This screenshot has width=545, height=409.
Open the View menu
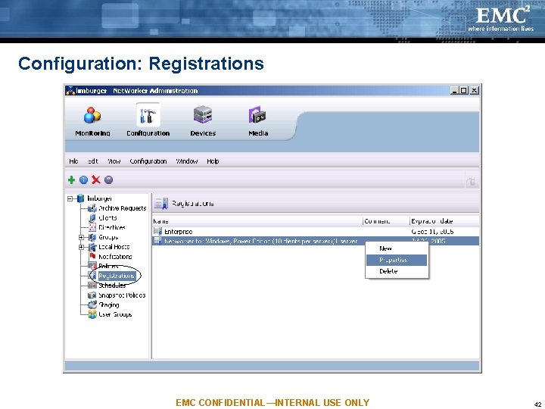pyautogui.click(x=114, y=161)
